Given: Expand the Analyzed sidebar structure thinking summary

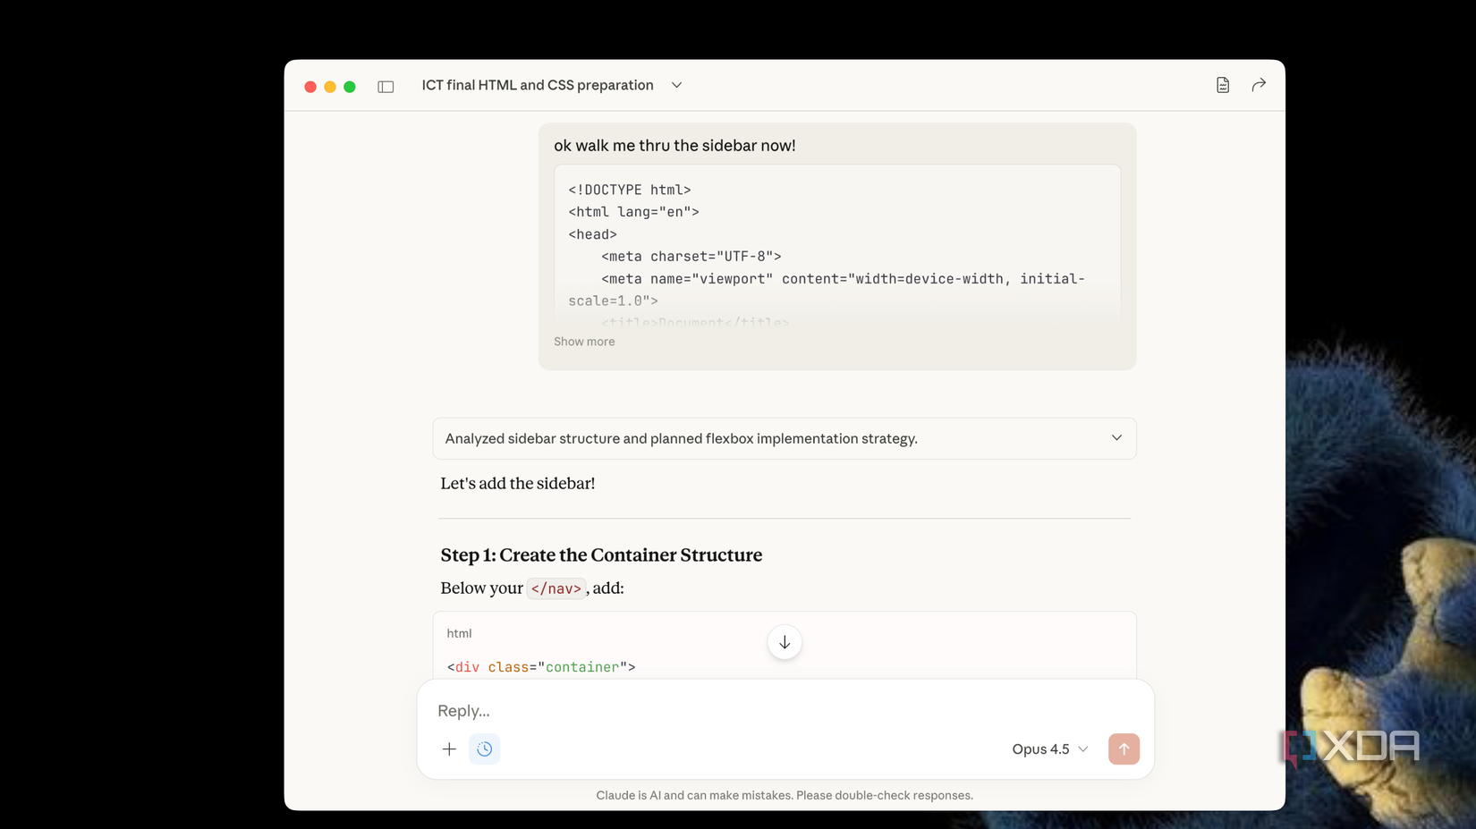Looking at the screenshot, I should tap(785, 438).
